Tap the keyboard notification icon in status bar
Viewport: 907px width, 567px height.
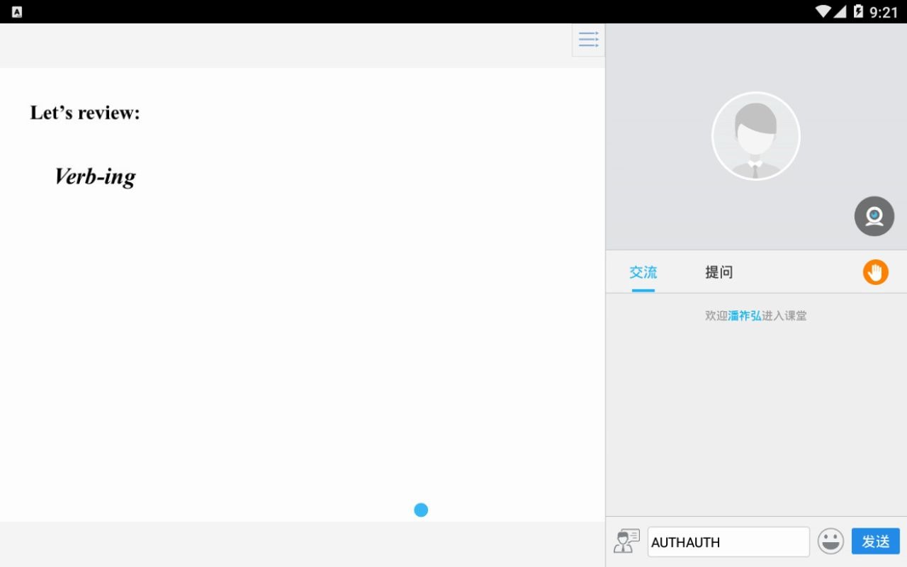pyautogui.click(x=17, y=11)
